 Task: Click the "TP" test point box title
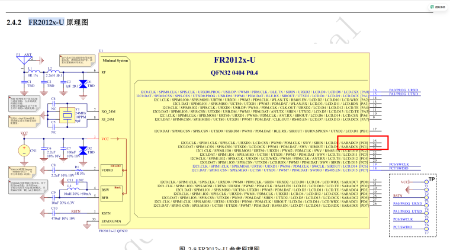tap(432, 179)
